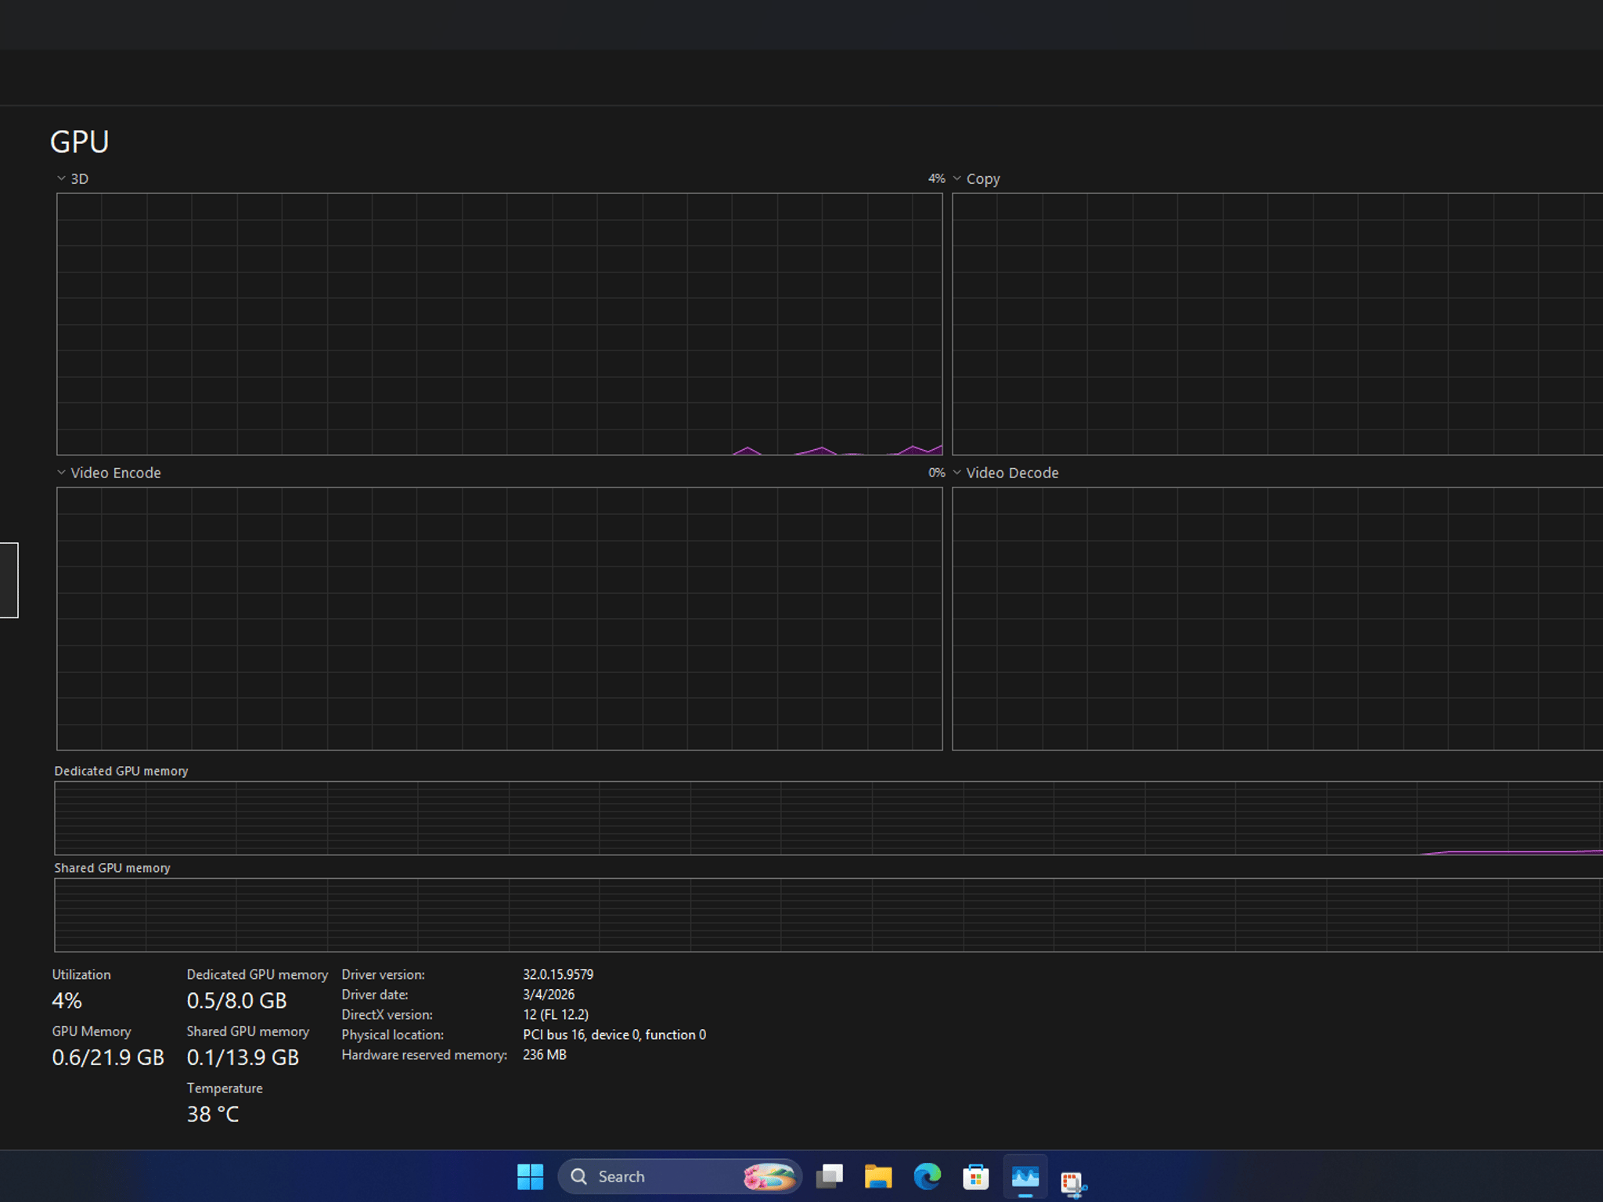Click the Copy engine graph
Viewport: 1603px width, 1202px height.
tap(1277, 324)
